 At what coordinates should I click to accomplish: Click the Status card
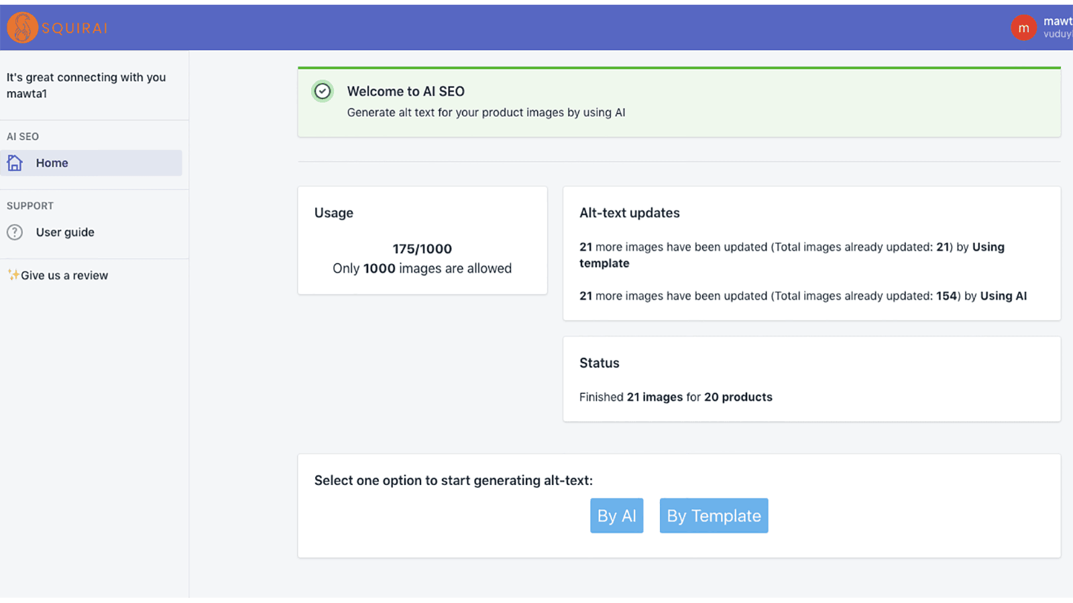click(x=813, y=379)
